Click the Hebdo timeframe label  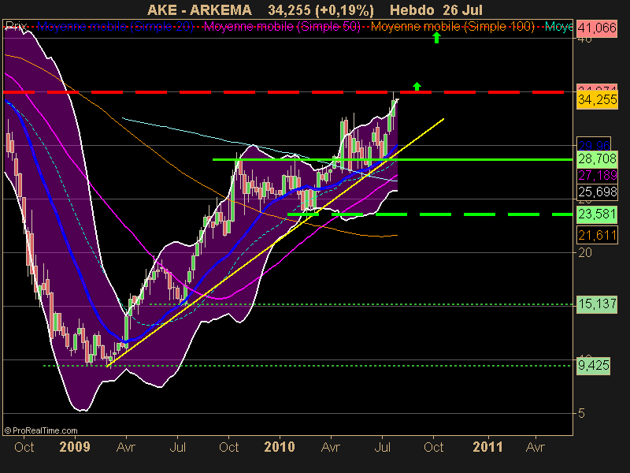(412, 9)
